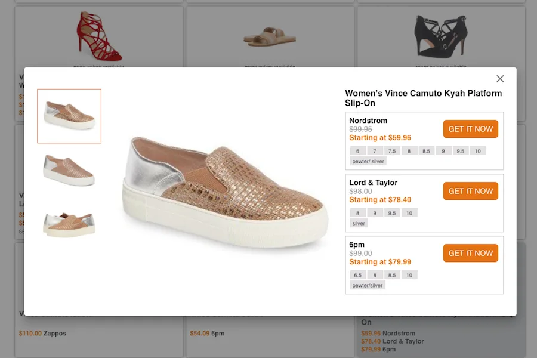
Task: Select size 7 under Nordstrom
Action: click(x=374, y=150)
